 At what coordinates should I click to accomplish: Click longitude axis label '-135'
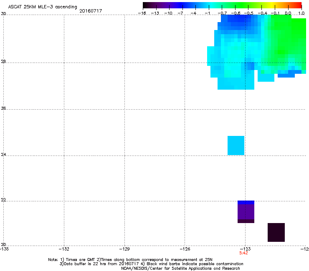pos(4,249)
